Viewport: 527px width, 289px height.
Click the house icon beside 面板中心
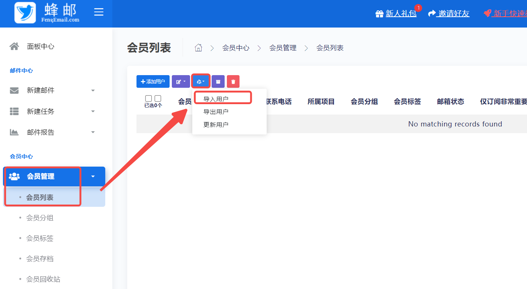pyautogui.click(x=14, y=46)
